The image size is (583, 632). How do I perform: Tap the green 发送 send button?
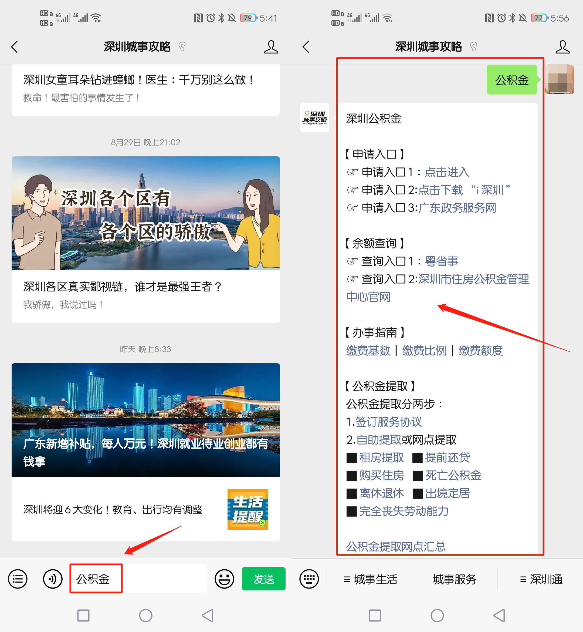click(x=264, y=579)
